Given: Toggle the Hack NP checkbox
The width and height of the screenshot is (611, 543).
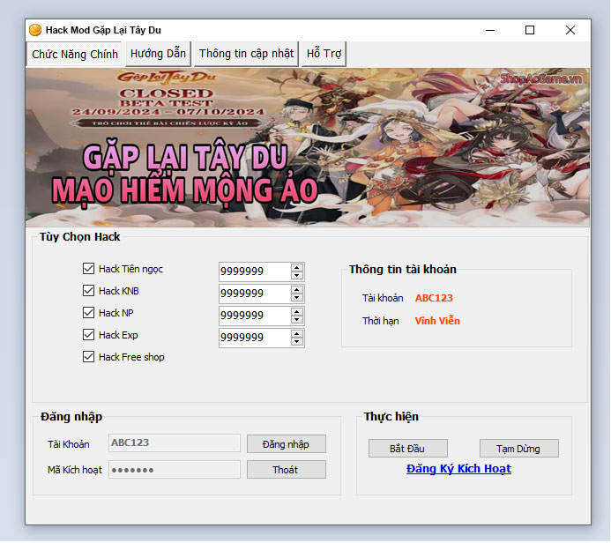Looking at the screenshot, I should pyautogui.click(x=88, y=312).
